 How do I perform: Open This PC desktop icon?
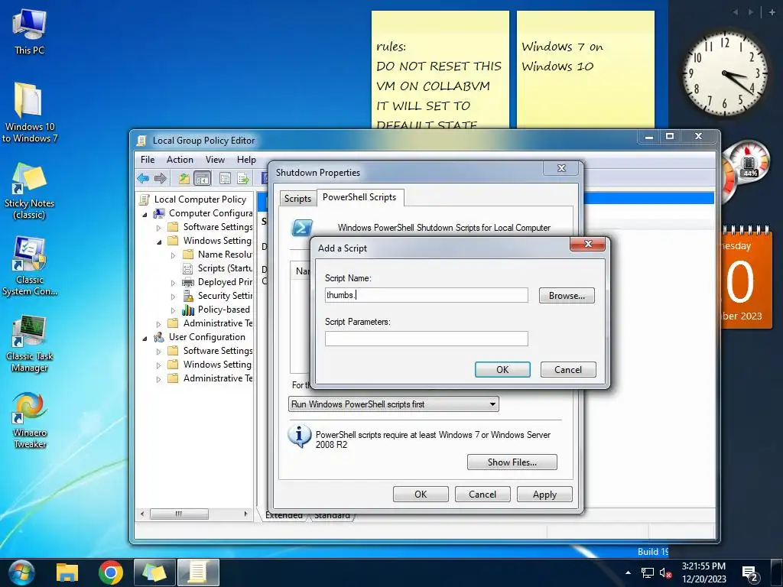29,32
